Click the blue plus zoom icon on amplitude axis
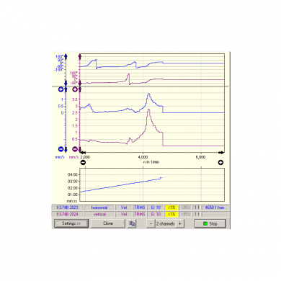This screenshot has width=281, height=281. pos(61,89)
